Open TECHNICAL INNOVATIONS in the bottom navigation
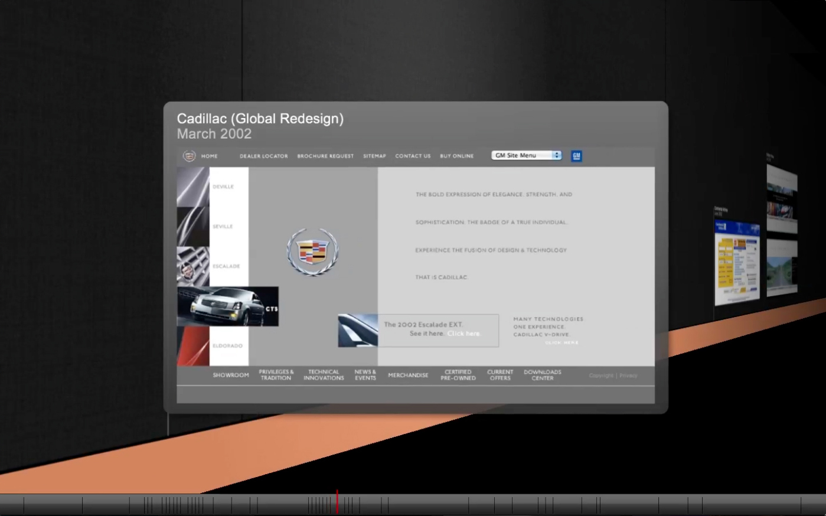826x516 pixels. pyautogui.click(x=324, y=375)
